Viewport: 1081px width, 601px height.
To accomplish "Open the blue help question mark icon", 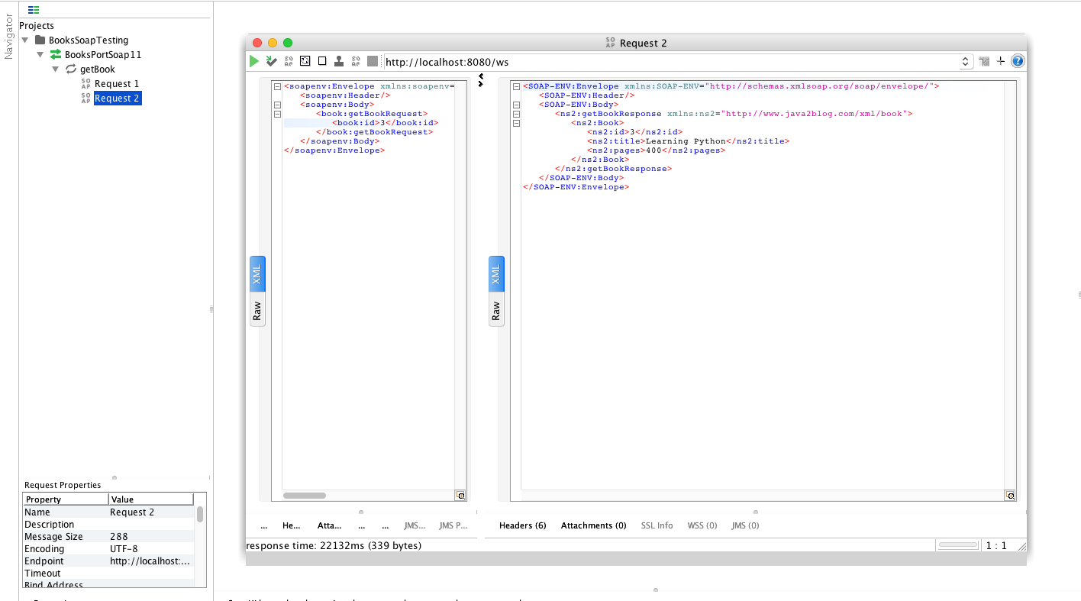I will coord(1018,61).
